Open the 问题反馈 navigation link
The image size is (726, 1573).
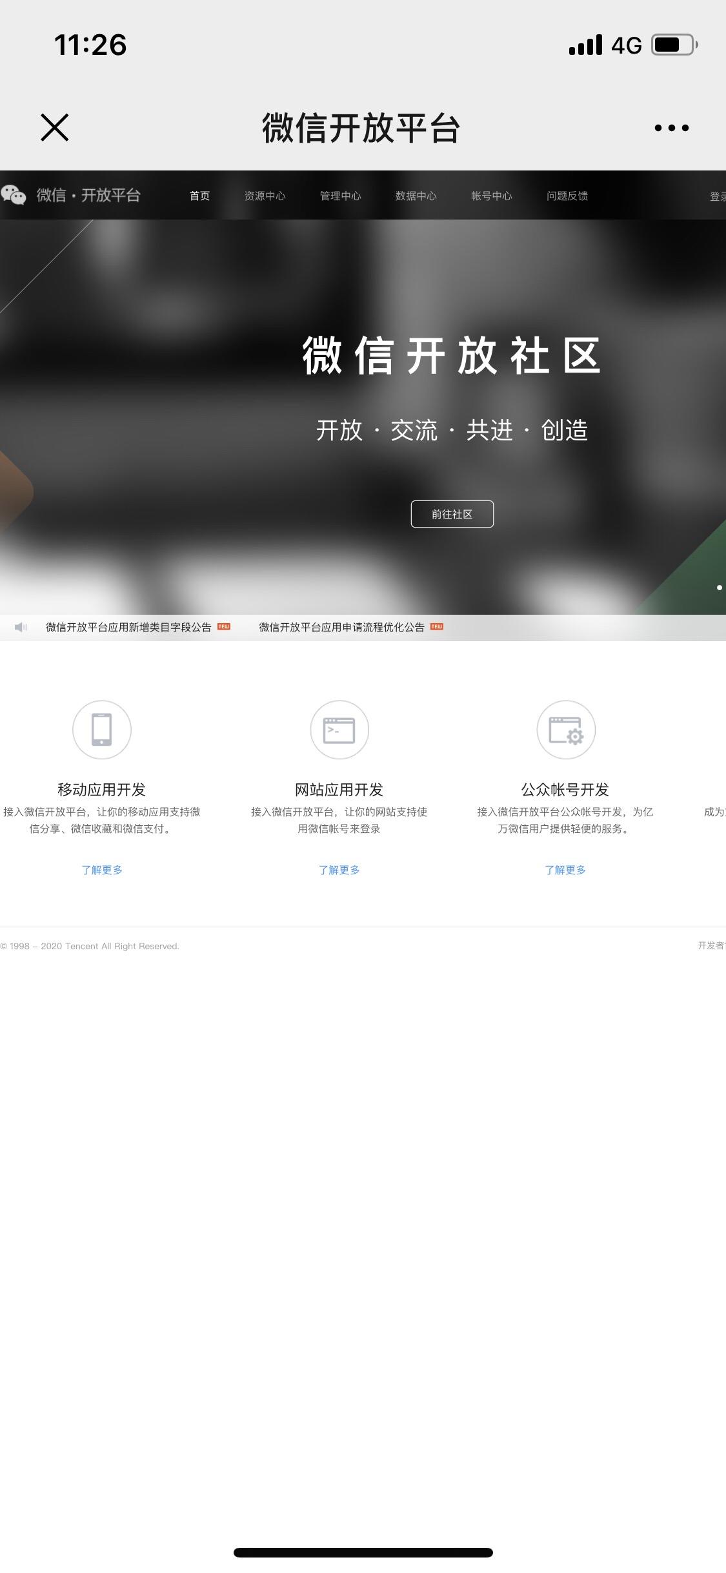[x=567, y=196]
